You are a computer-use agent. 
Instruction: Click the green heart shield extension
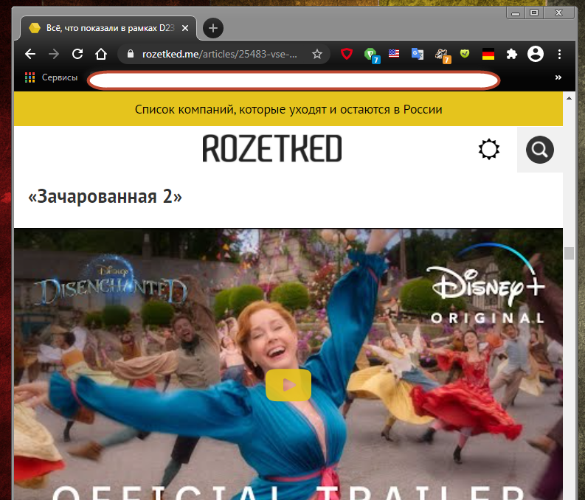[465, 54]
